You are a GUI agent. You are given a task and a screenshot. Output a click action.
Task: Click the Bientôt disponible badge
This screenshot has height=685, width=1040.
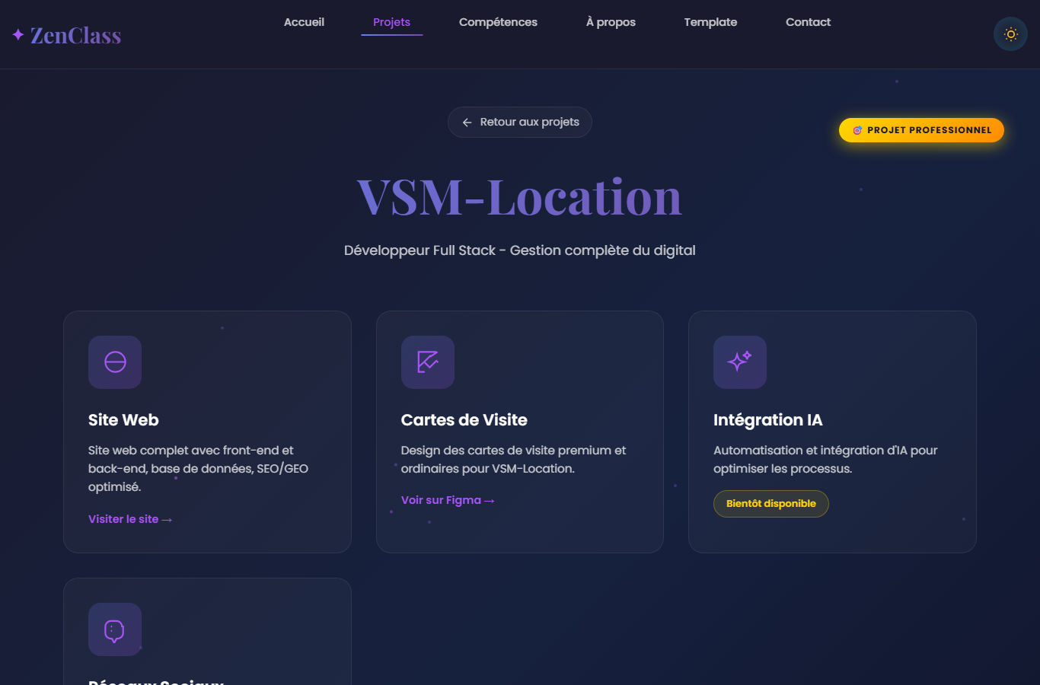click(x=771, y=504)
